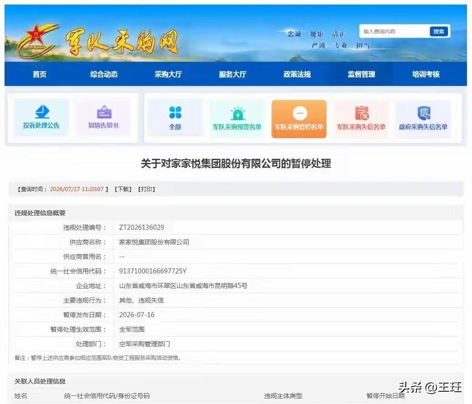Open 培训考核 navigation item
Viewport: 472px width, 404px height.
point(426,74)
